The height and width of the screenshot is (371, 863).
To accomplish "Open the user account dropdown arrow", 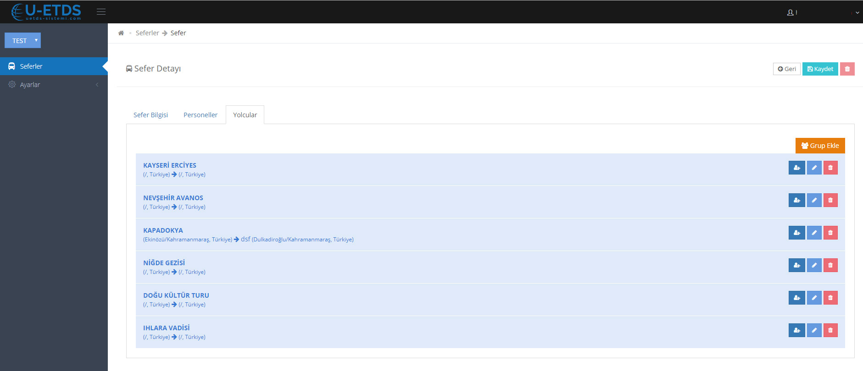I will click(857, 13).
